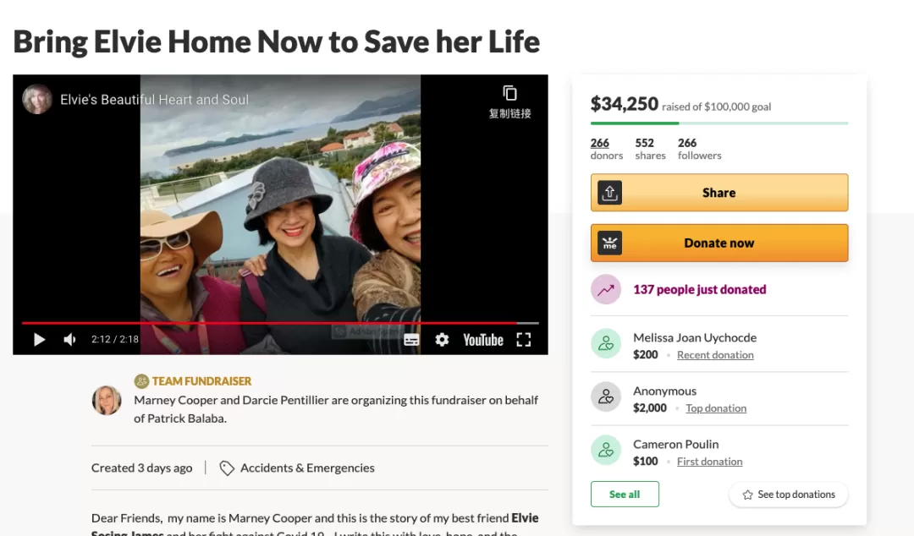Image resolution: width=914 pixels, height=536 pixels.
Task: Open Top donation link
Action: 716,408
